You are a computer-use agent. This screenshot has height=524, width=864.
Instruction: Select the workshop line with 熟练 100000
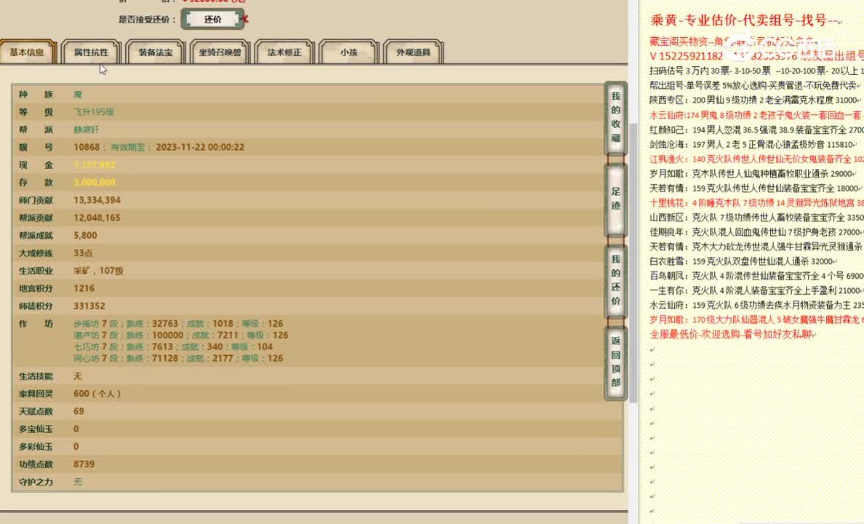pos(181,336)
